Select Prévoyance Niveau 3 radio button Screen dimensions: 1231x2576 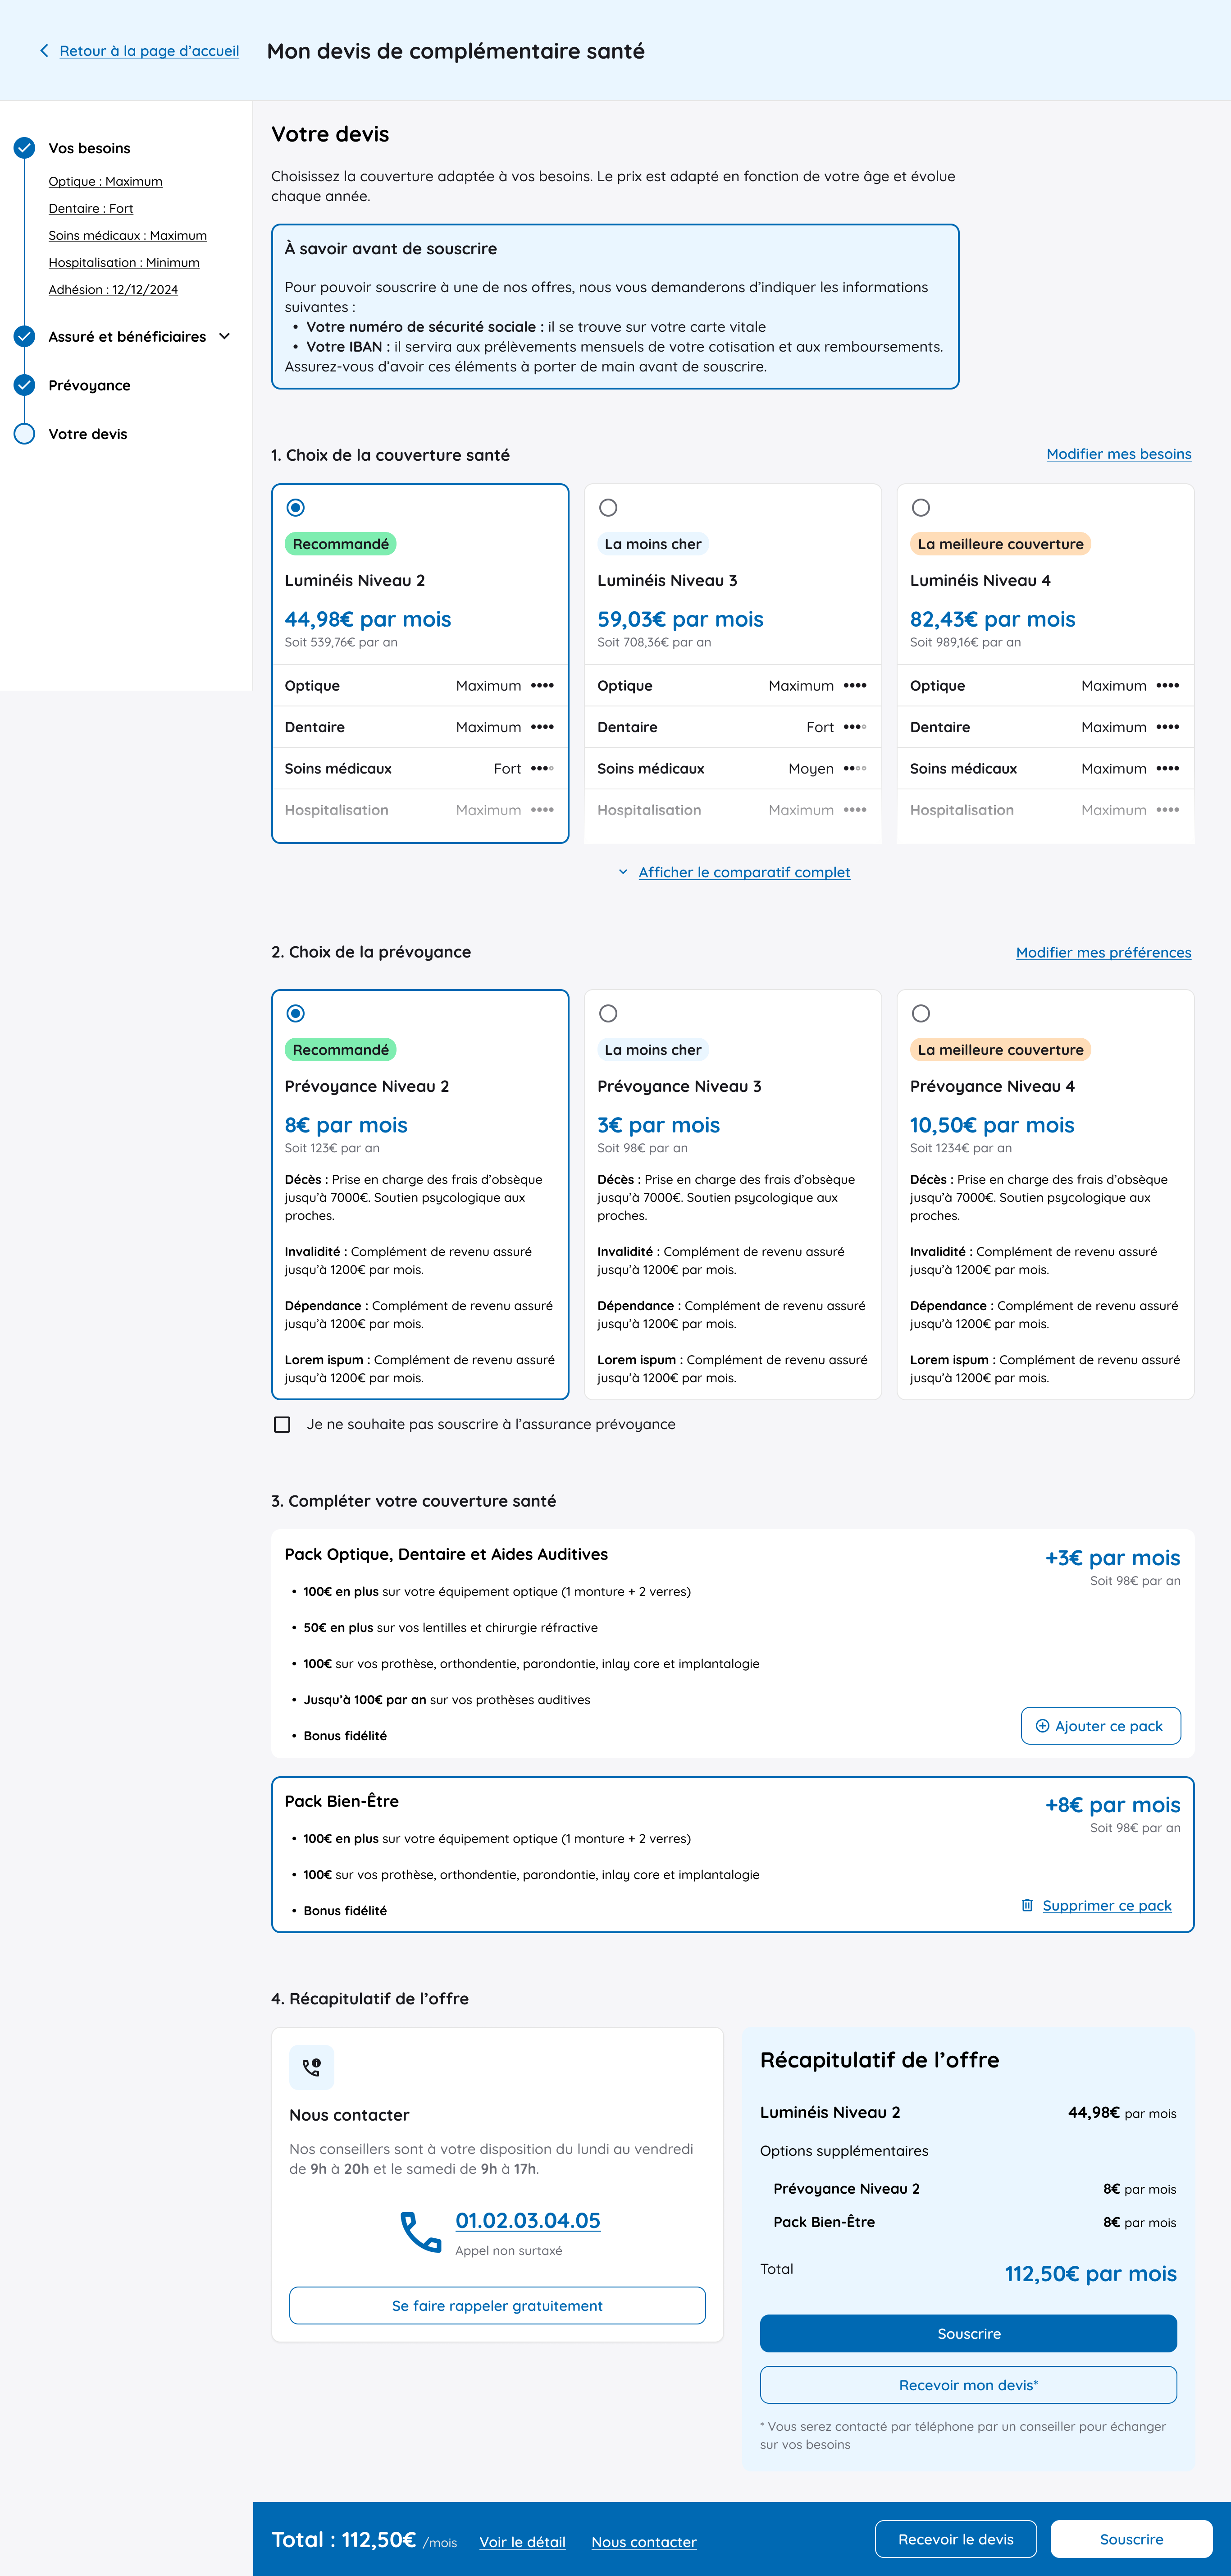coord(608,1013)
